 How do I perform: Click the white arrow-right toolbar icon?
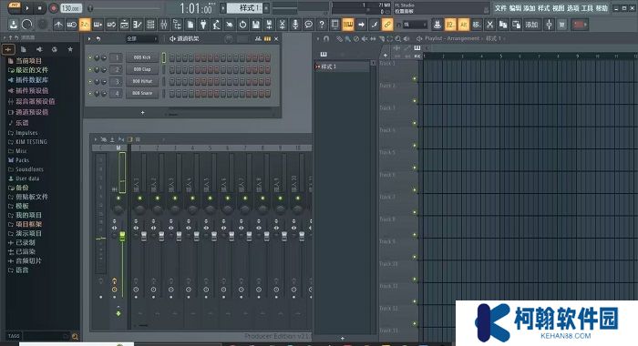click(361, 25)
